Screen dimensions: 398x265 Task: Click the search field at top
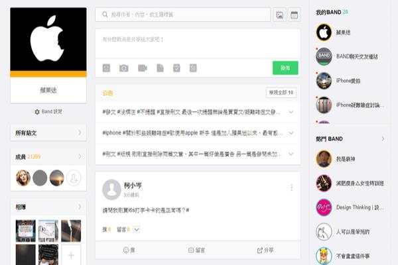point(183,15)
